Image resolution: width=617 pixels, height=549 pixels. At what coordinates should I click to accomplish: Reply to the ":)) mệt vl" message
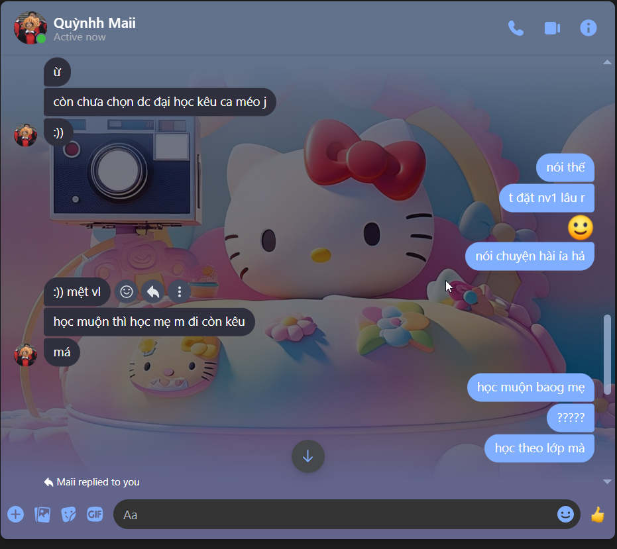pos(153,292)
